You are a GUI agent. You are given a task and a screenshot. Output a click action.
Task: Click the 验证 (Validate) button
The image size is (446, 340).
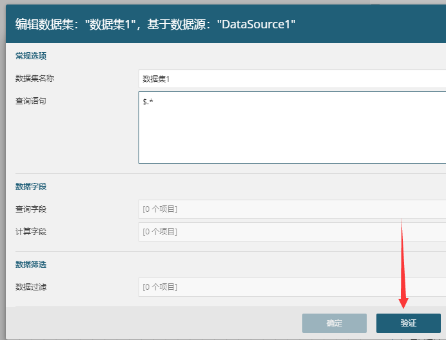(408, 323)
